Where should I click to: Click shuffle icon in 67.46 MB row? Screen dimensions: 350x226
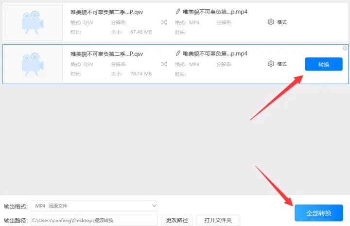pos(164,22)
